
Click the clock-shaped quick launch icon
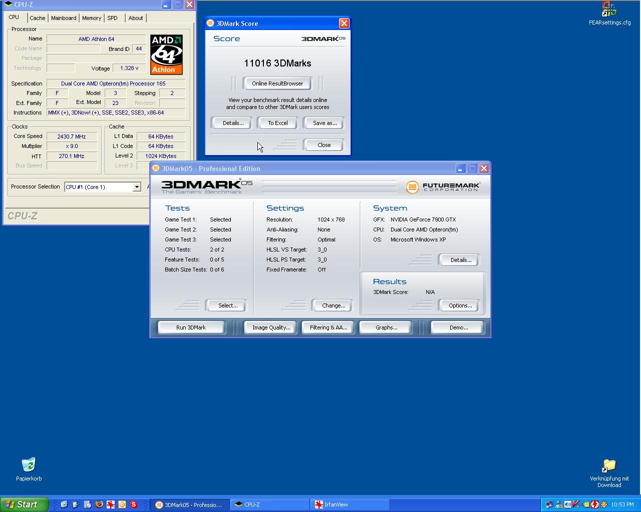pos(122,504)
